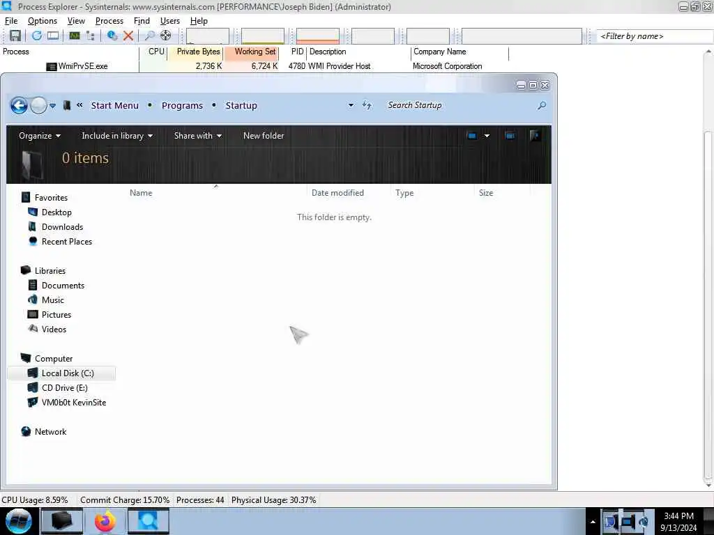Click the Show preview pane icon
The width and height of the screenshot is (714, 535).
click(510, 136)
